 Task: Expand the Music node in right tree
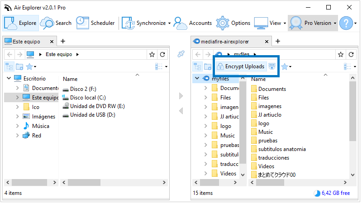[x=206, y=136]
